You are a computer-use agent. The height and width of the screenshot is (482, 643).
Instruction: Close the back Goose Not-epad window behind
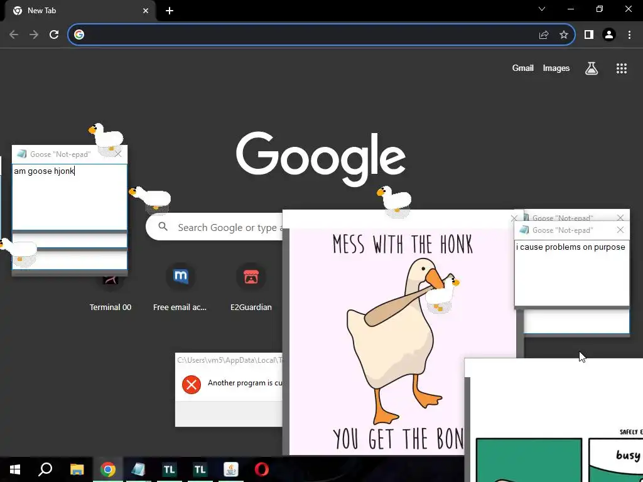pyautogui.click(x=620, y=218)
